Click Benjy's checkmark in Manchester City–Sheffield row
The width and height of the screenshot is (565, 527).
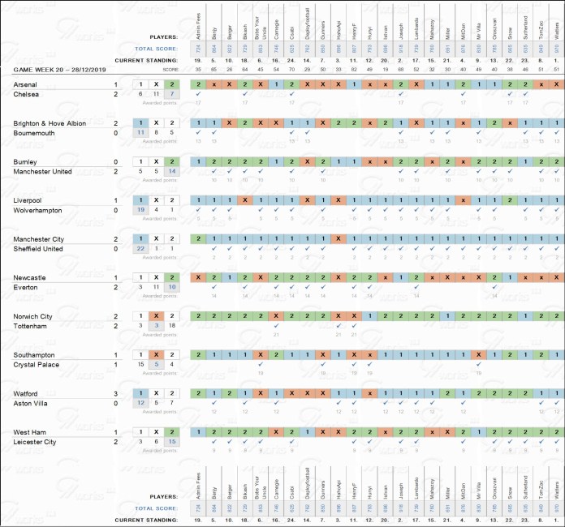(215, 248)
